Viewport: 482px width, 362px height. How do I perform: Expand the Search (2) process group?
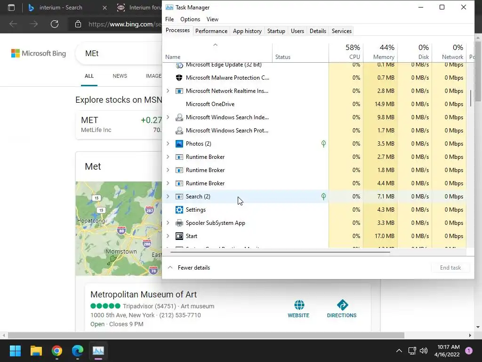(168, 197)
